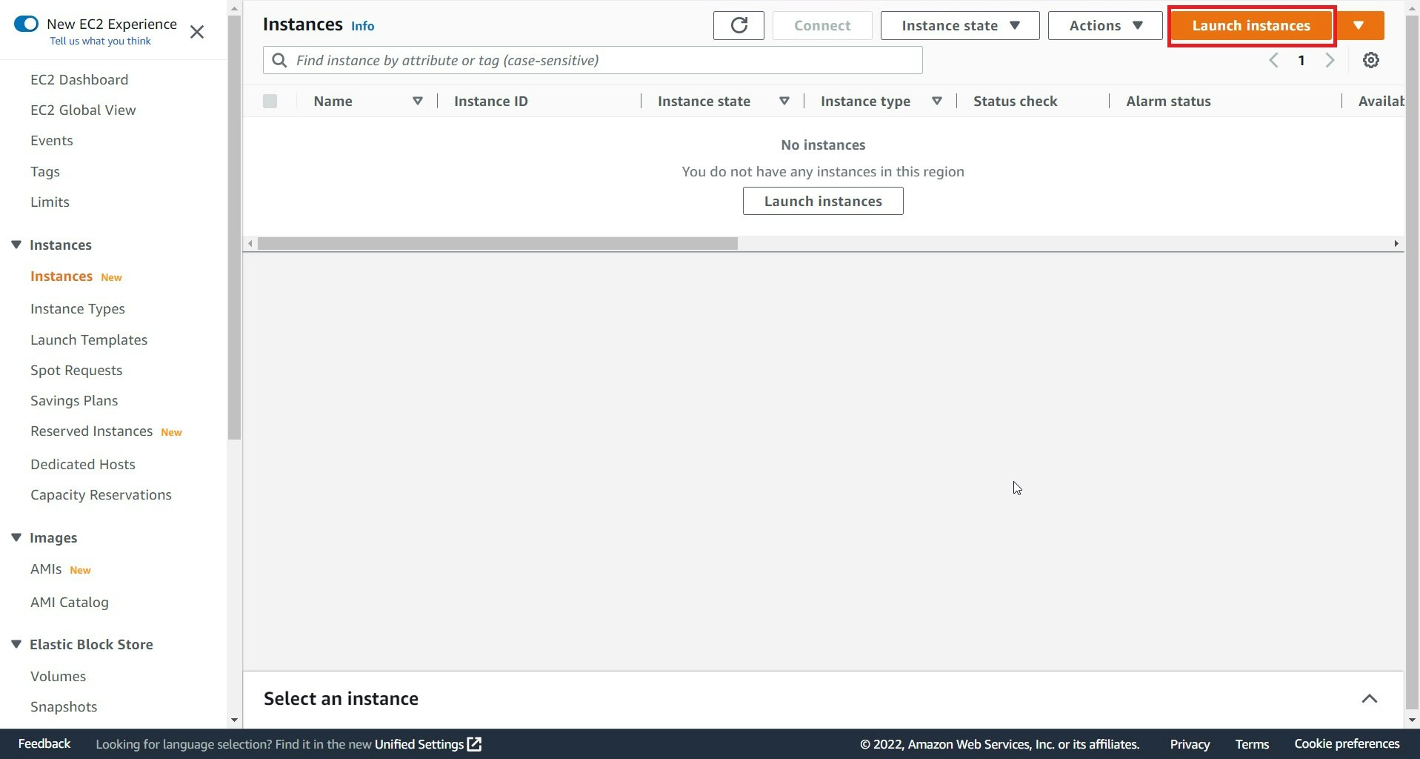Disable the New EC2 Experience toggle
1420x759 pixels.
27,23
